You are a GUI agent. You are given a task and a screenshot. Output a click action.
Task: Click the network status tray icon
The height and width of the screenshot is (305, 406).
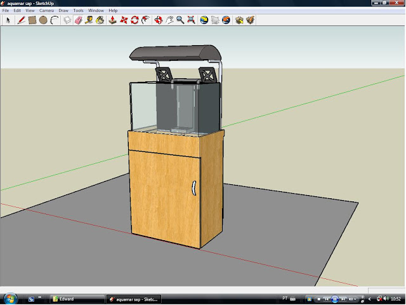(x=379, y=299)
